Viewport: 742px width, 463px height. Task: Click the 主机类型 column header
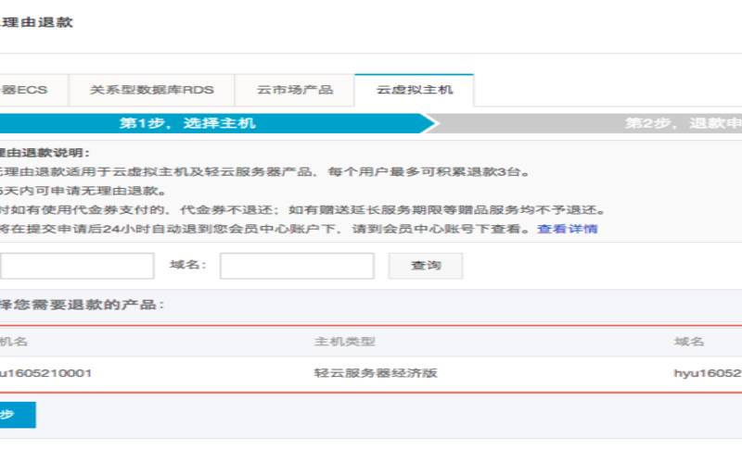(x=344, y=342)
